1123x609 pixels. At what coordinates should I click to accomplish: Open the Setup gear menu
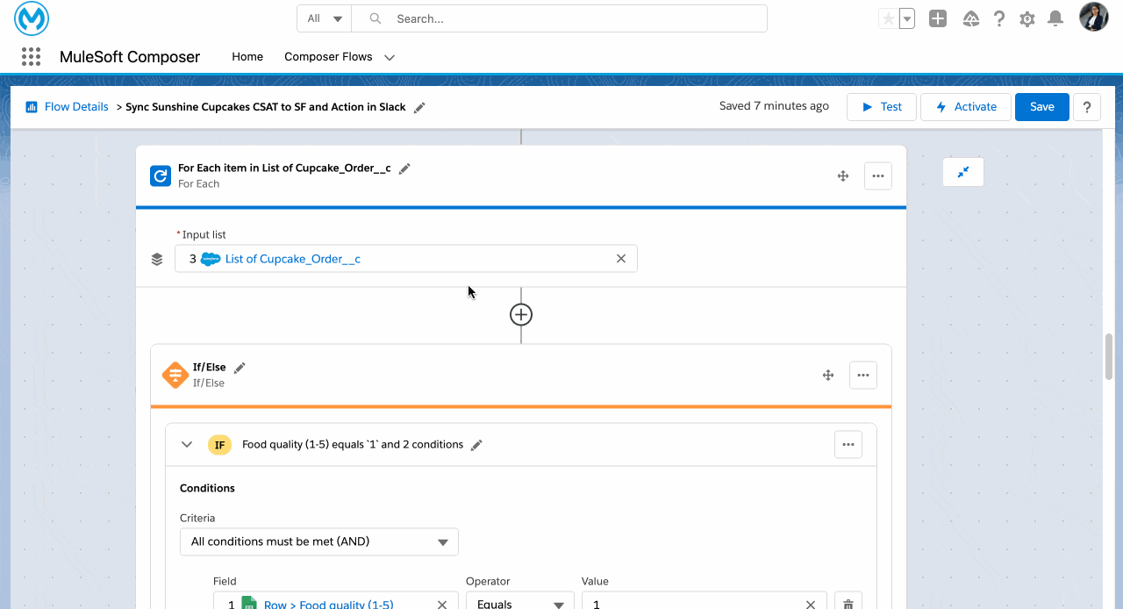click(x=1027, y=18)
